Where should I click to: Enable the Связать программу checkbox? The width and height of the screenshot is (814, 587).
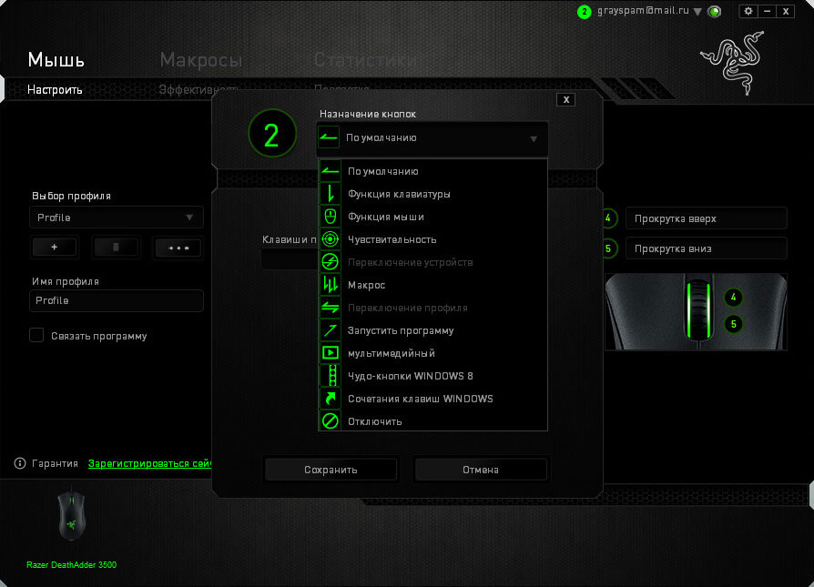(x=36, y=335)
